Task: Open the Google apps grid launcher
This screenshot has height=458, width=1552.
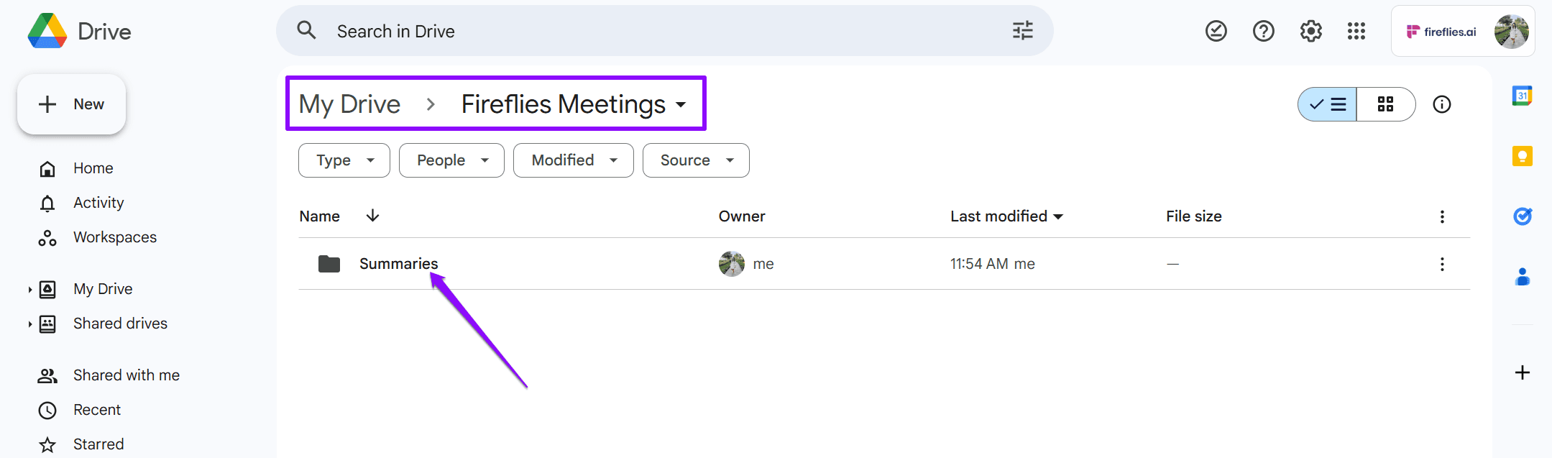Action: (x=1356, y=31)
